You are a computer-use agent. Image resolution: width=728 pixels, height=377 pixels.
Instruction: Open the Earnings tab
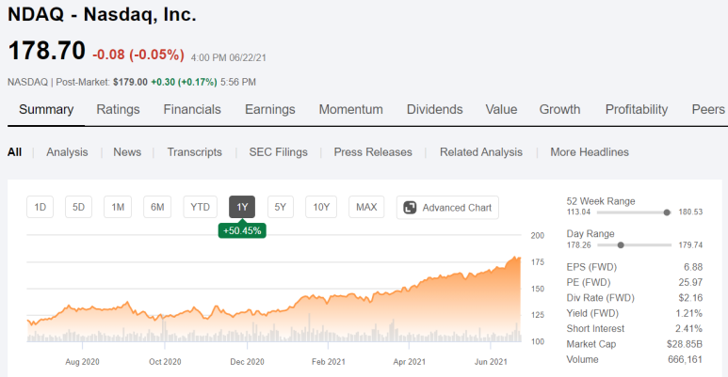(269, 109)
